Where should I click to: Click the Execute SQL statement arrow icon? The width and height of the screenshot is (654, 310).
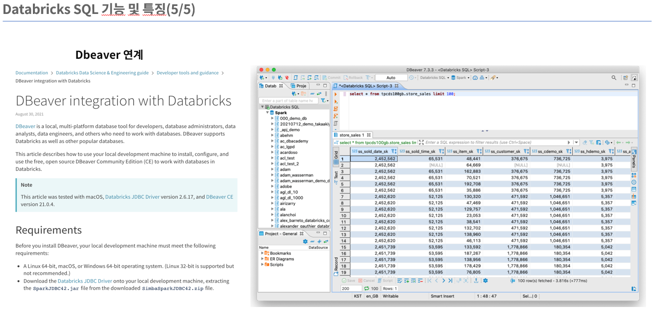click(x=336, y=94)
